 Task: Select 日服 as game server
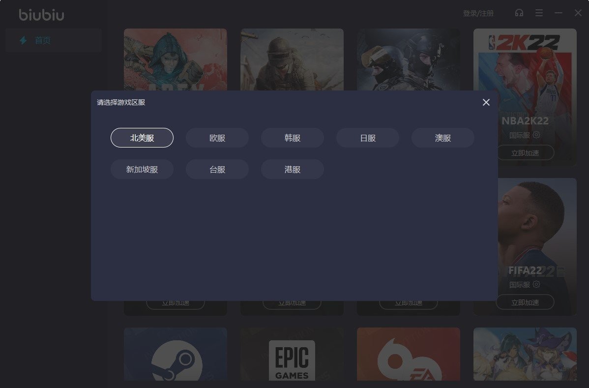point(367,138)
